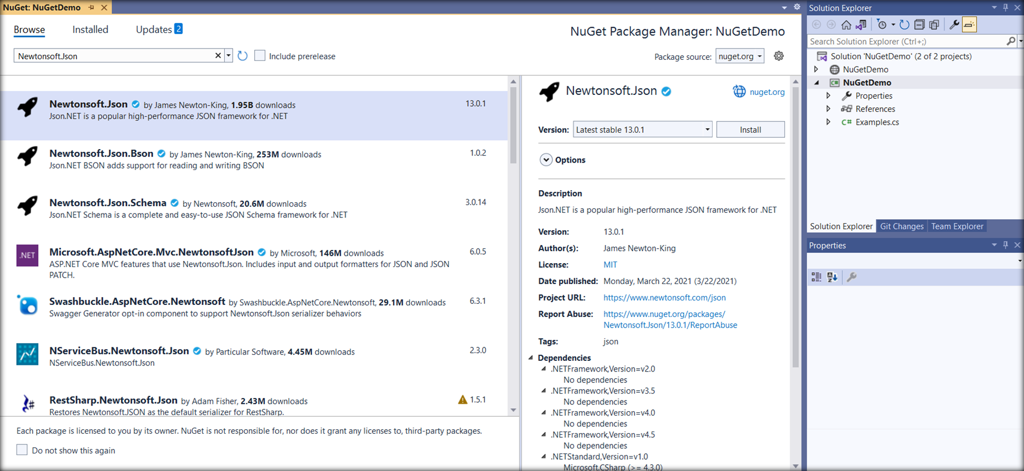The height and width of the screenshot is (471, 1024).
Task: Click the package list scroll-down arrow
Action: click(x=513, y=410)
